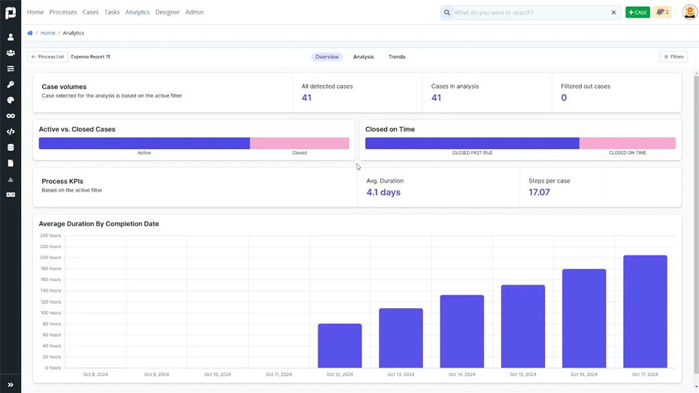Expand the sidebar with double chevron
699x393 pixels.
point(11,385)
